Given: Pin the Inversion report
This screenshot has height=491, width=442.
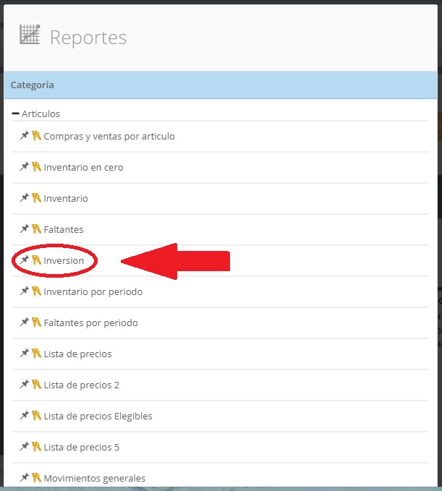Looking at the screenshot, I should [x=24, y=260].
